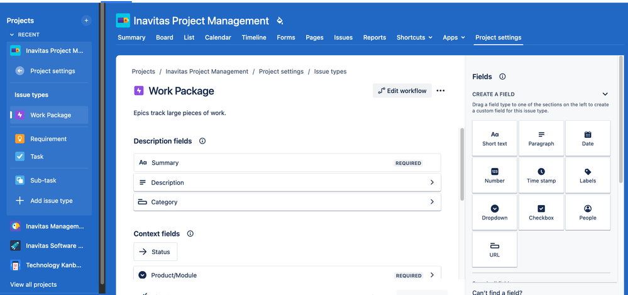Open the Calendar tab

[x=218, y=37]
